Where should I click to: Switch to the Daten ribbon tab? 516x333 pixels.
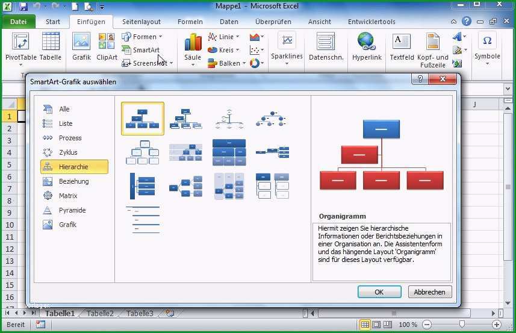point(229,22)
